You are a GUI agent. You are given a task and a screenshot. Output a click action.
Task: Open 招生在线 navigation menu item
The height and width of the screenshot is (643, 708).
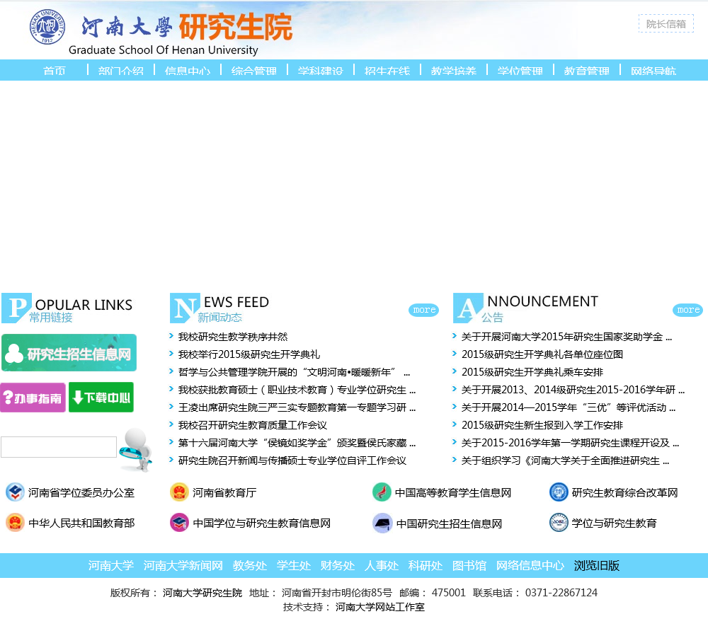point(387,71)
